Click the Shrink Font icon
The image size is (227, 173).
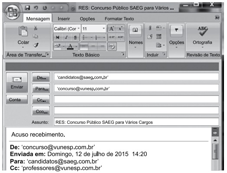pyautogui.click(x=120, y=29)
